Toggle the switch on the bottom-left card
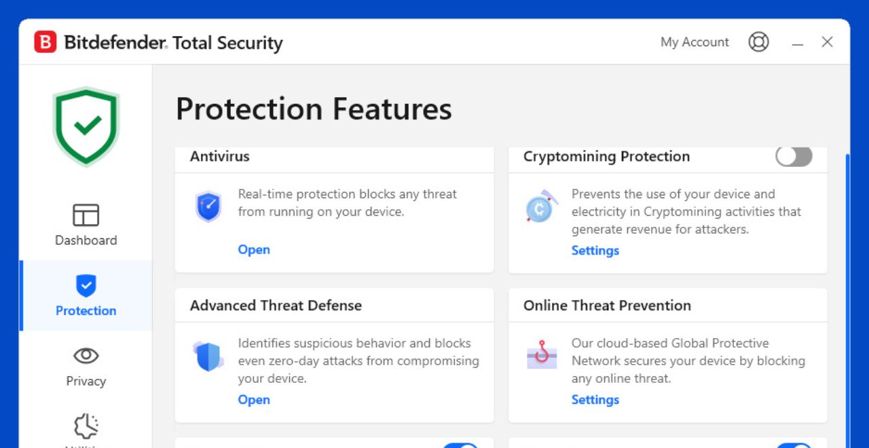869x448 pixels. (x=461, y=446)
